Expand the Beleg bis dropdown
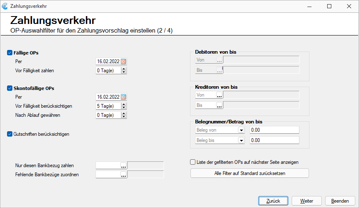 [x=241, y=140]
